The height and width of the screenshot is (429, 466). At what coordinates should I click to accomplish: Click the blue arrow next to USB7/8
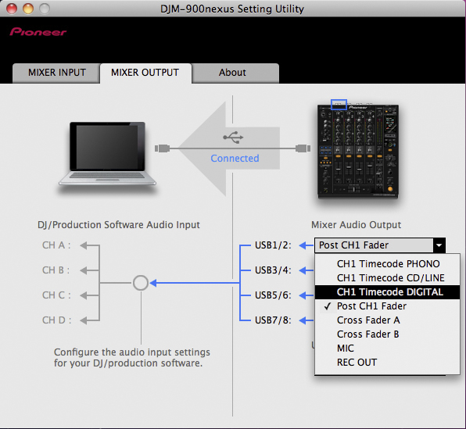click(306, 320)
